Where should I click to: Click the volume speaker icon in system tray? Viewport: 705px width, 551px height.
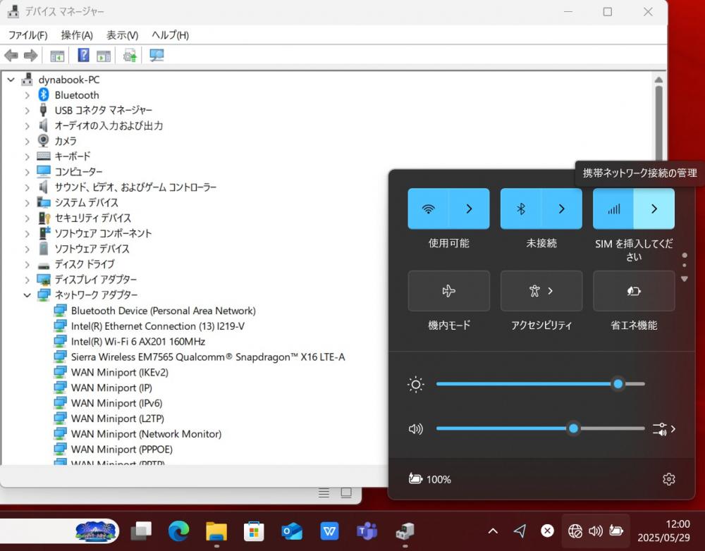click(596, 531)
